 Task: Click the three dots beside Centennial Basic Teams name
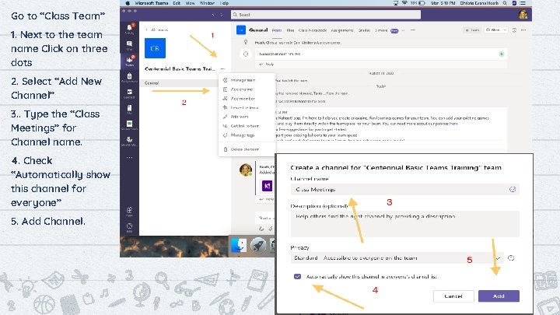tap(223, 68)
